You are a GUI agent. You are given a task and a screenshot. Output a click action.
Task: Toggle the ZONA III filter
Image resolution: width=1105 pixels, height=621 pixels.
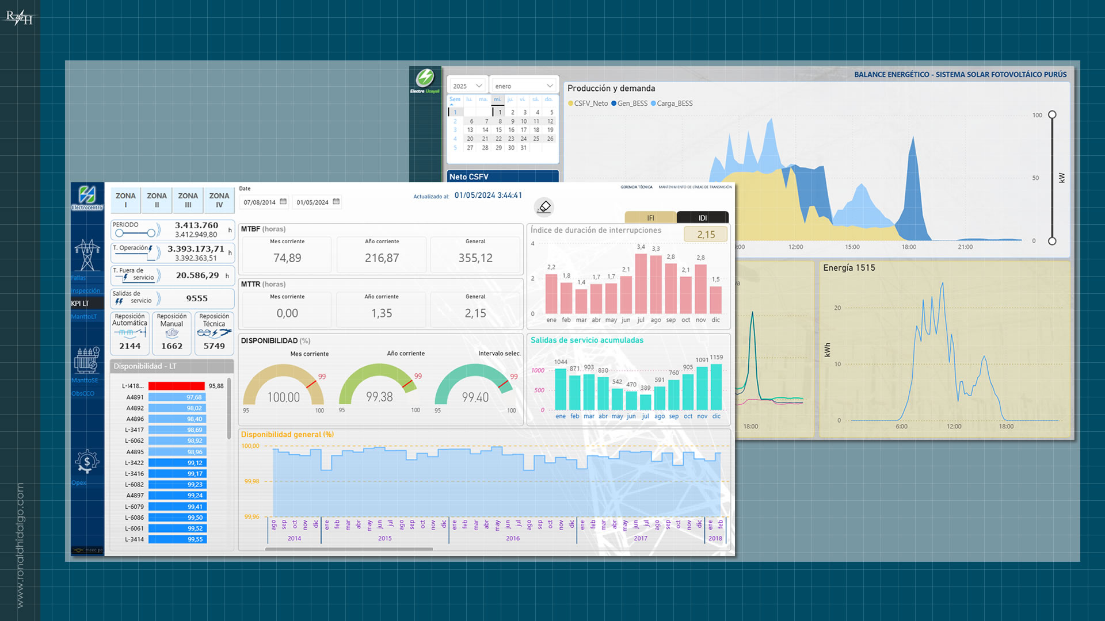coord(188,200)
